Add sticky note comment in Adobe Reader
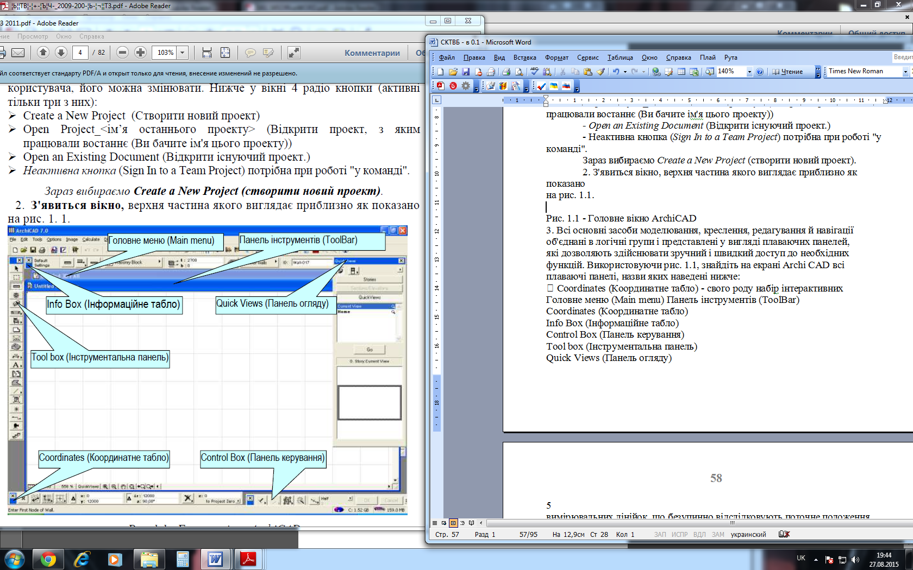Viewport: 913px width, 570px height. (x=251, y=53)
